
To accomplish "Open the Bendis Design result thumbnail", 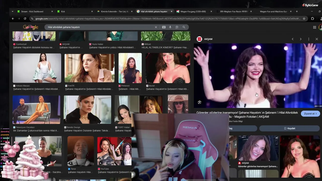I will (x=87, y=109).
